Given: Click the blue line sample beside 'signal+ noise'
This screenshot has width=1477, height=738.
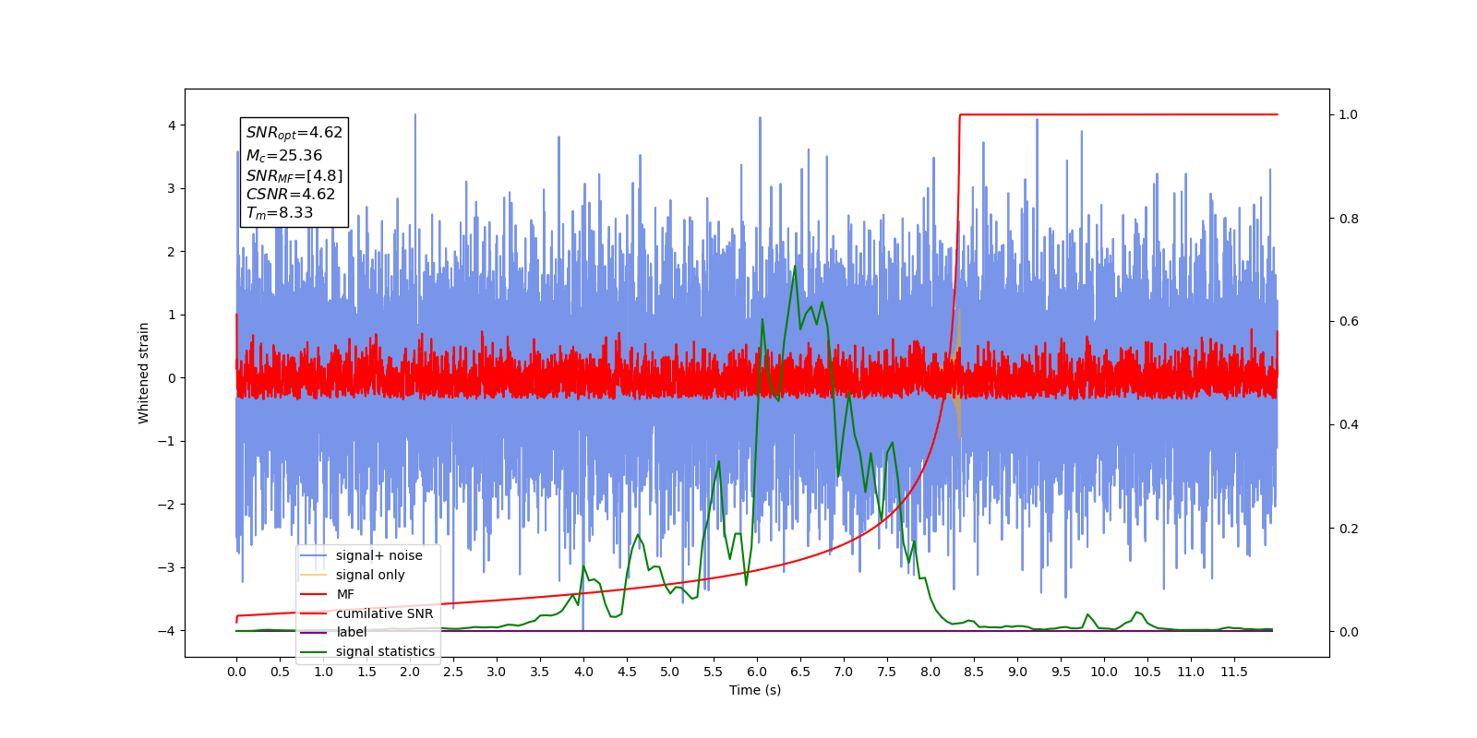Looking at the screenshot, I should click(x=314, y=556).
